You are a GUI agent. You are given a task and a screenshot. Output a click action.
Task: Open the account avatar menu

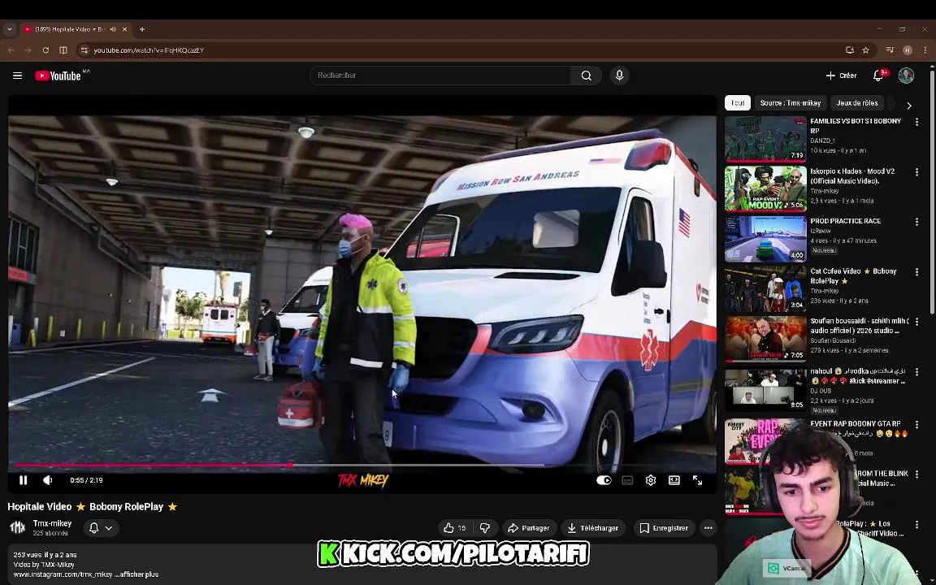pyautogui.click(x=906, y=76)
